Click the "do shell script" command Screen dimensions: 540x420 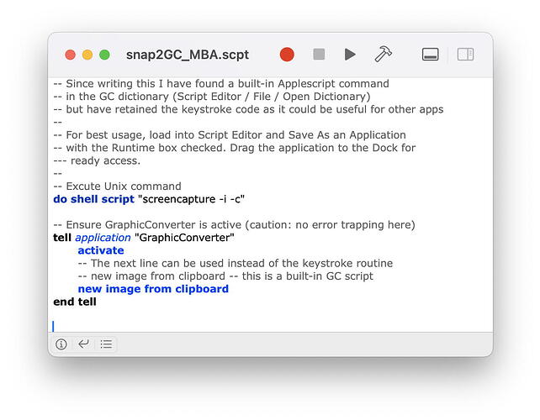point(93,199)
